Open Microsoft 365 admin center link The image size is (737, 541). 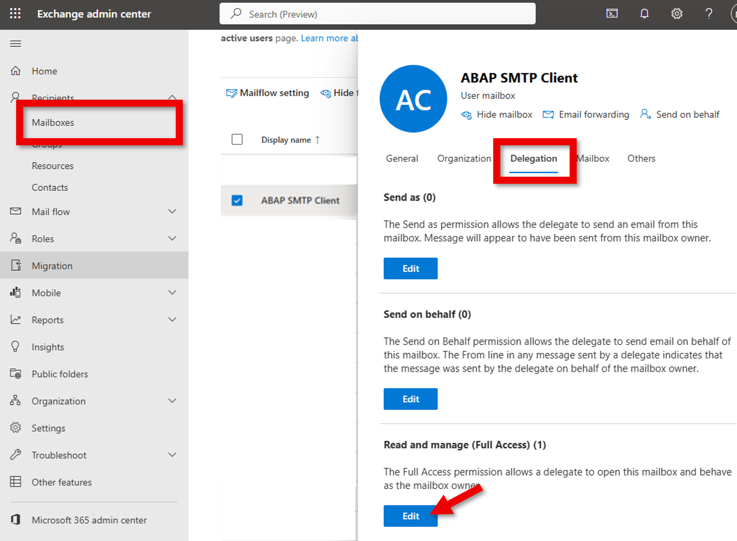tap(89, 520)
